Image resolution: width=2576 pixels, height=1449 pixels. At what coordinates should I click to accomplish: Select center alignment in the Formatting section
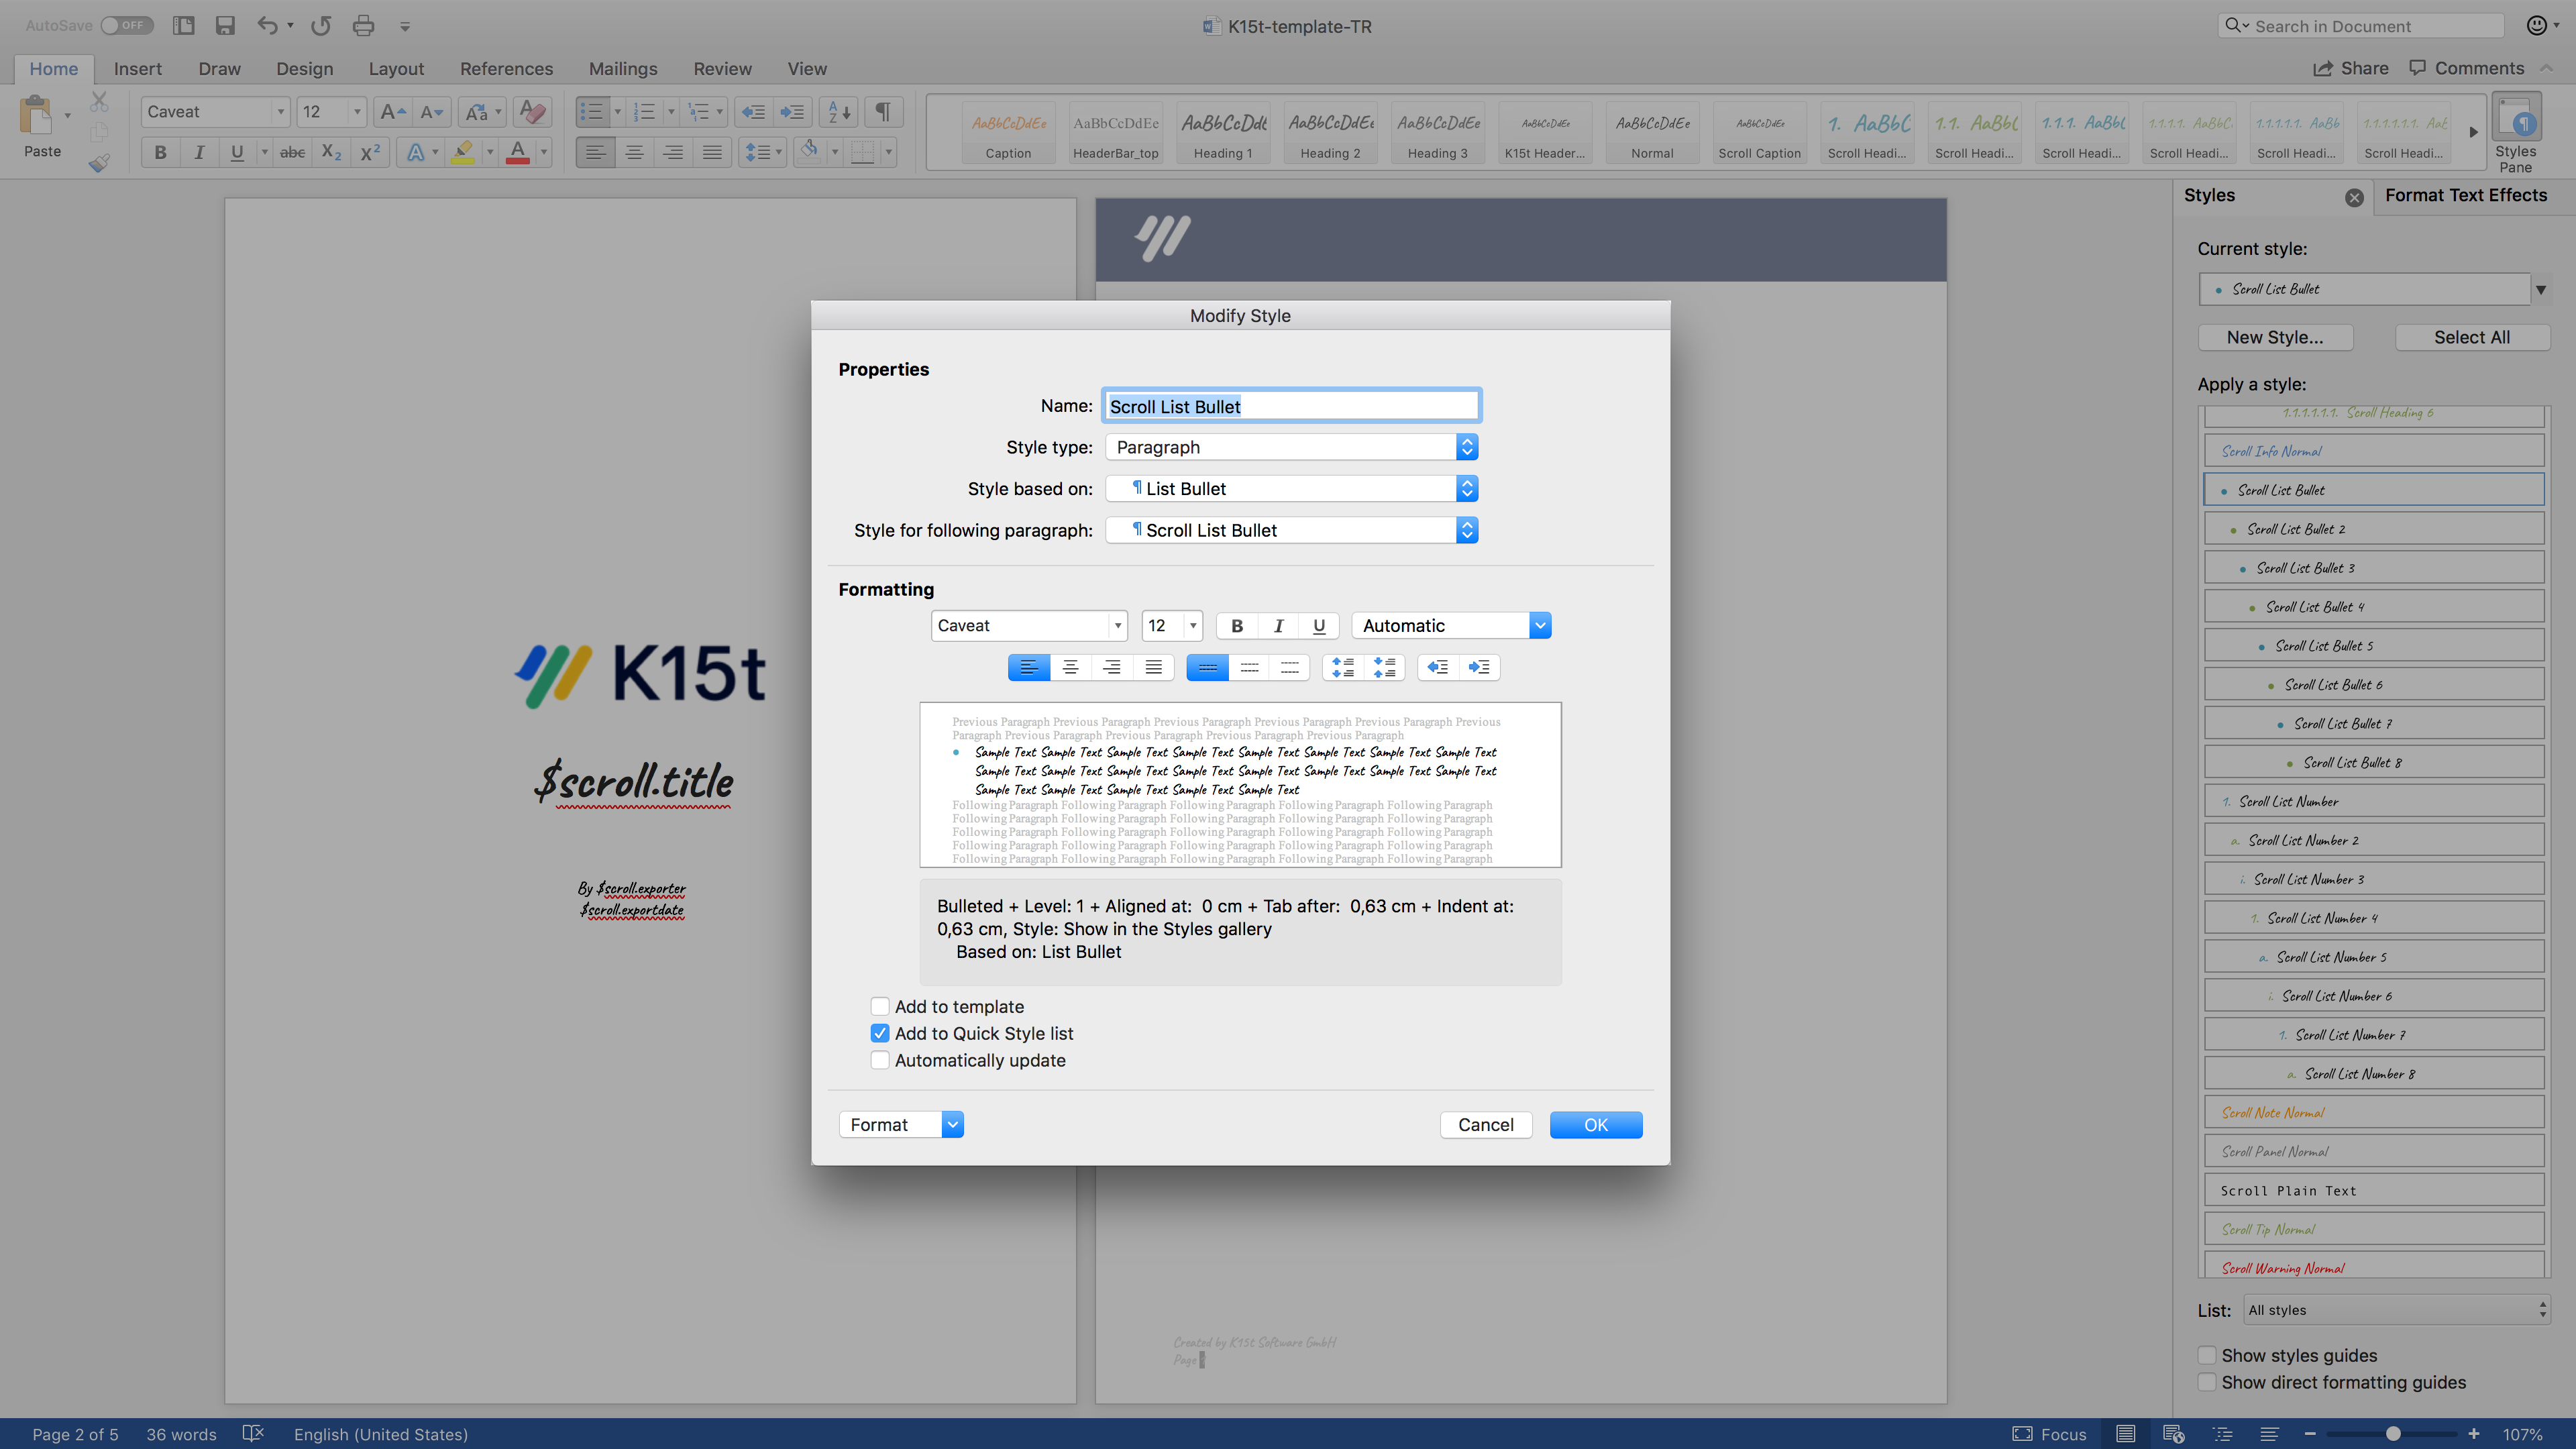pyautogui.click(x=1070, y=667)
